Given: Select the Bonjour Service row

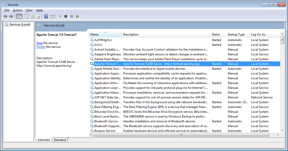Looking at the screenshot, I should (105, 131).
